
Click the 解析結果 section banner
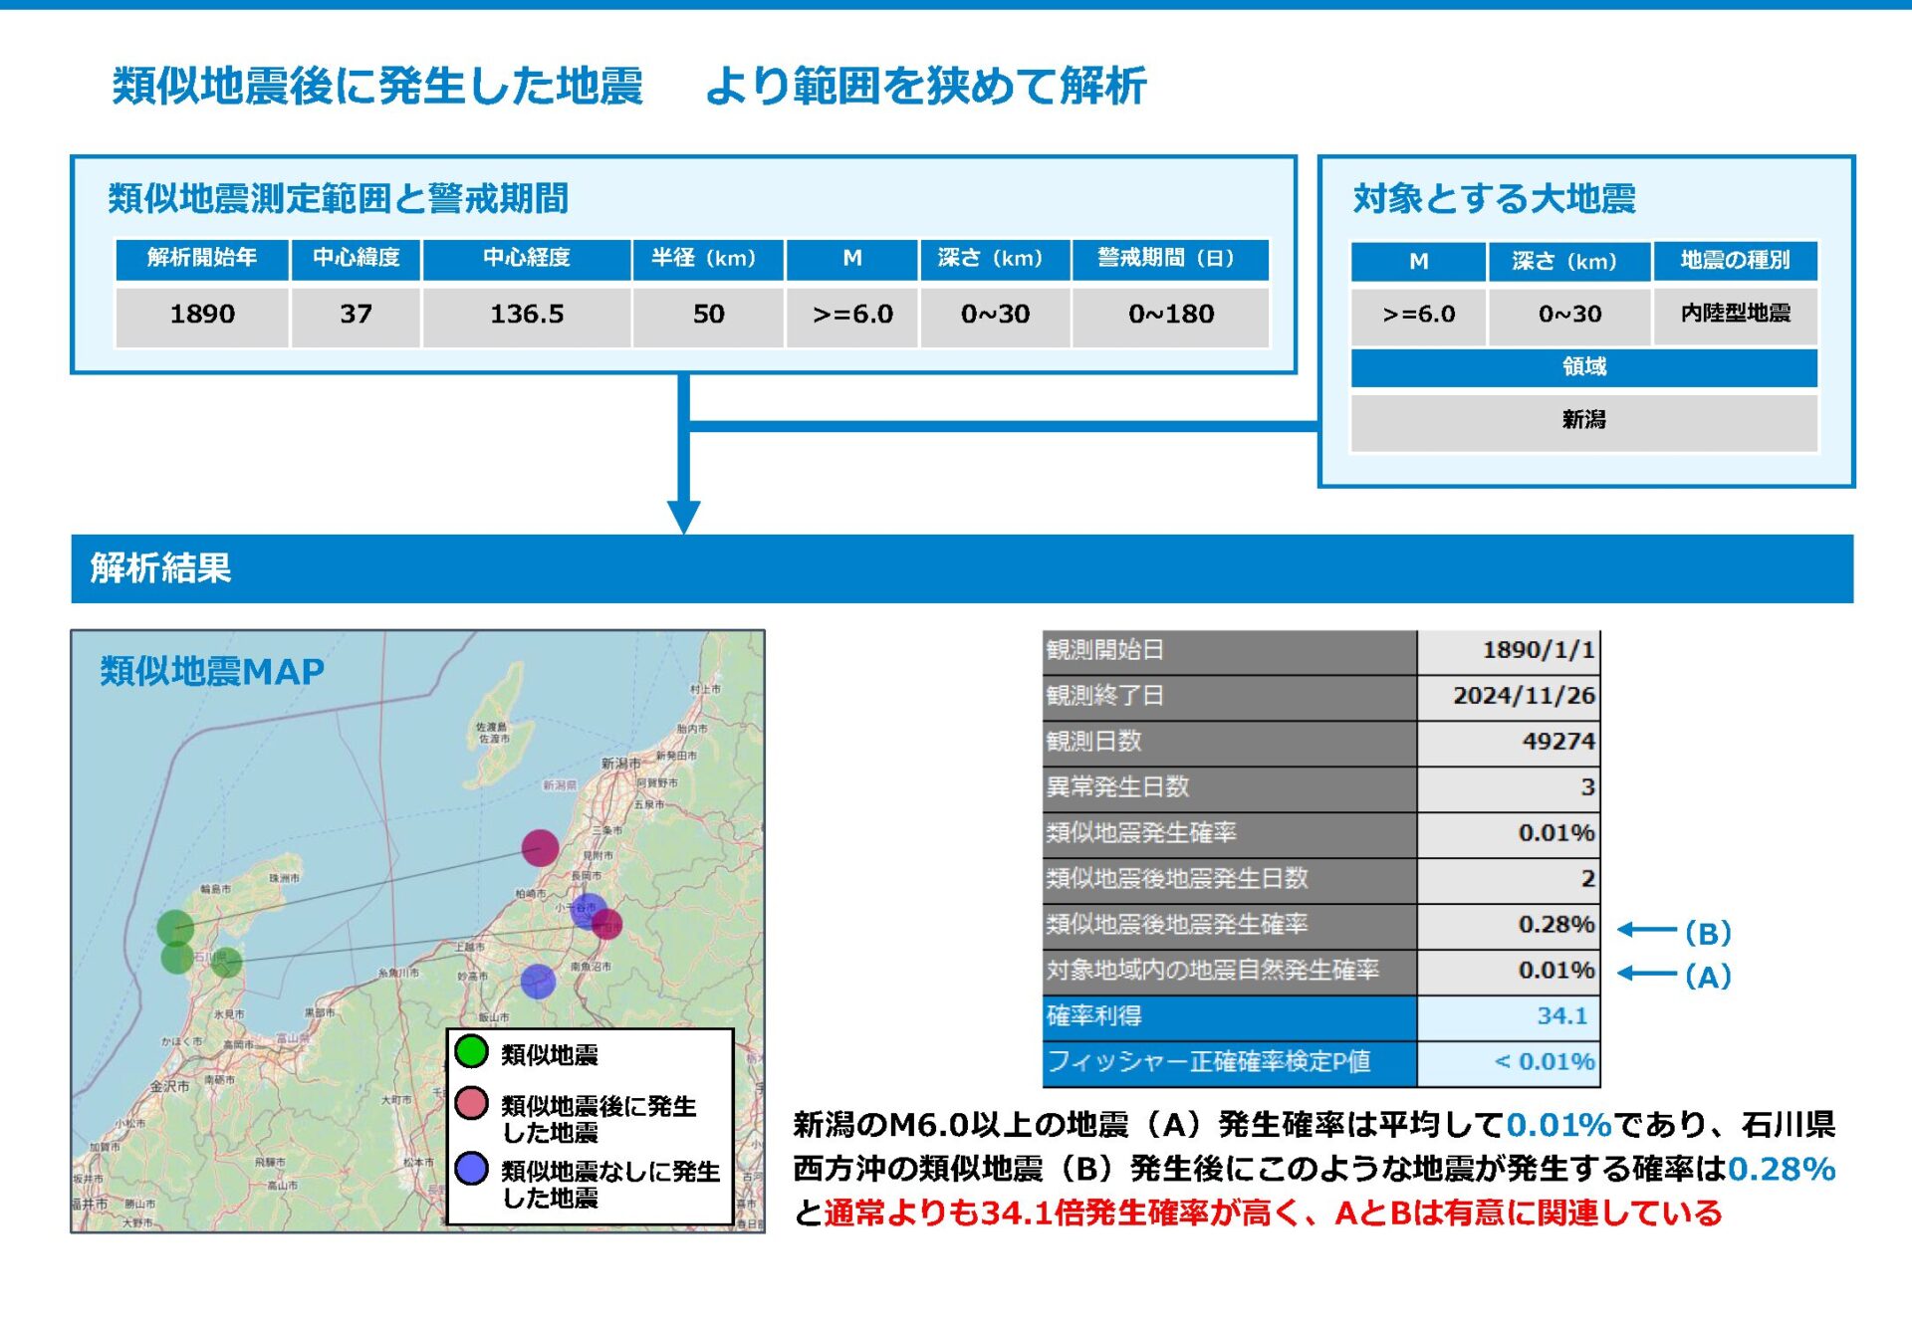click(x=962, y=568)
